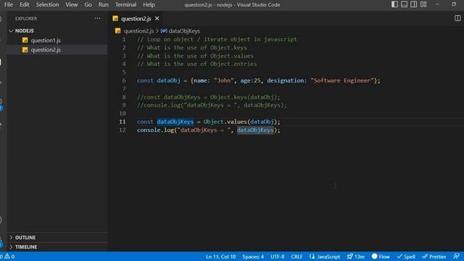Click the comment about Object.entries on line 4
Viewport: 464px width, 261px height.
tap(196, 64)
